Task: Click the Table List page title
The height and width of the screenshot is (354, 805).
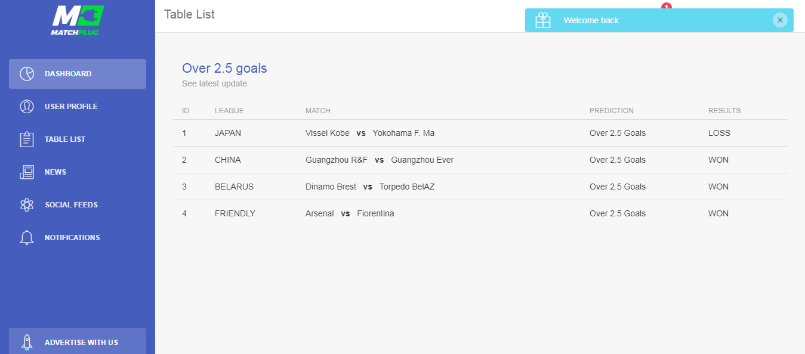Action: click(189, 14)
